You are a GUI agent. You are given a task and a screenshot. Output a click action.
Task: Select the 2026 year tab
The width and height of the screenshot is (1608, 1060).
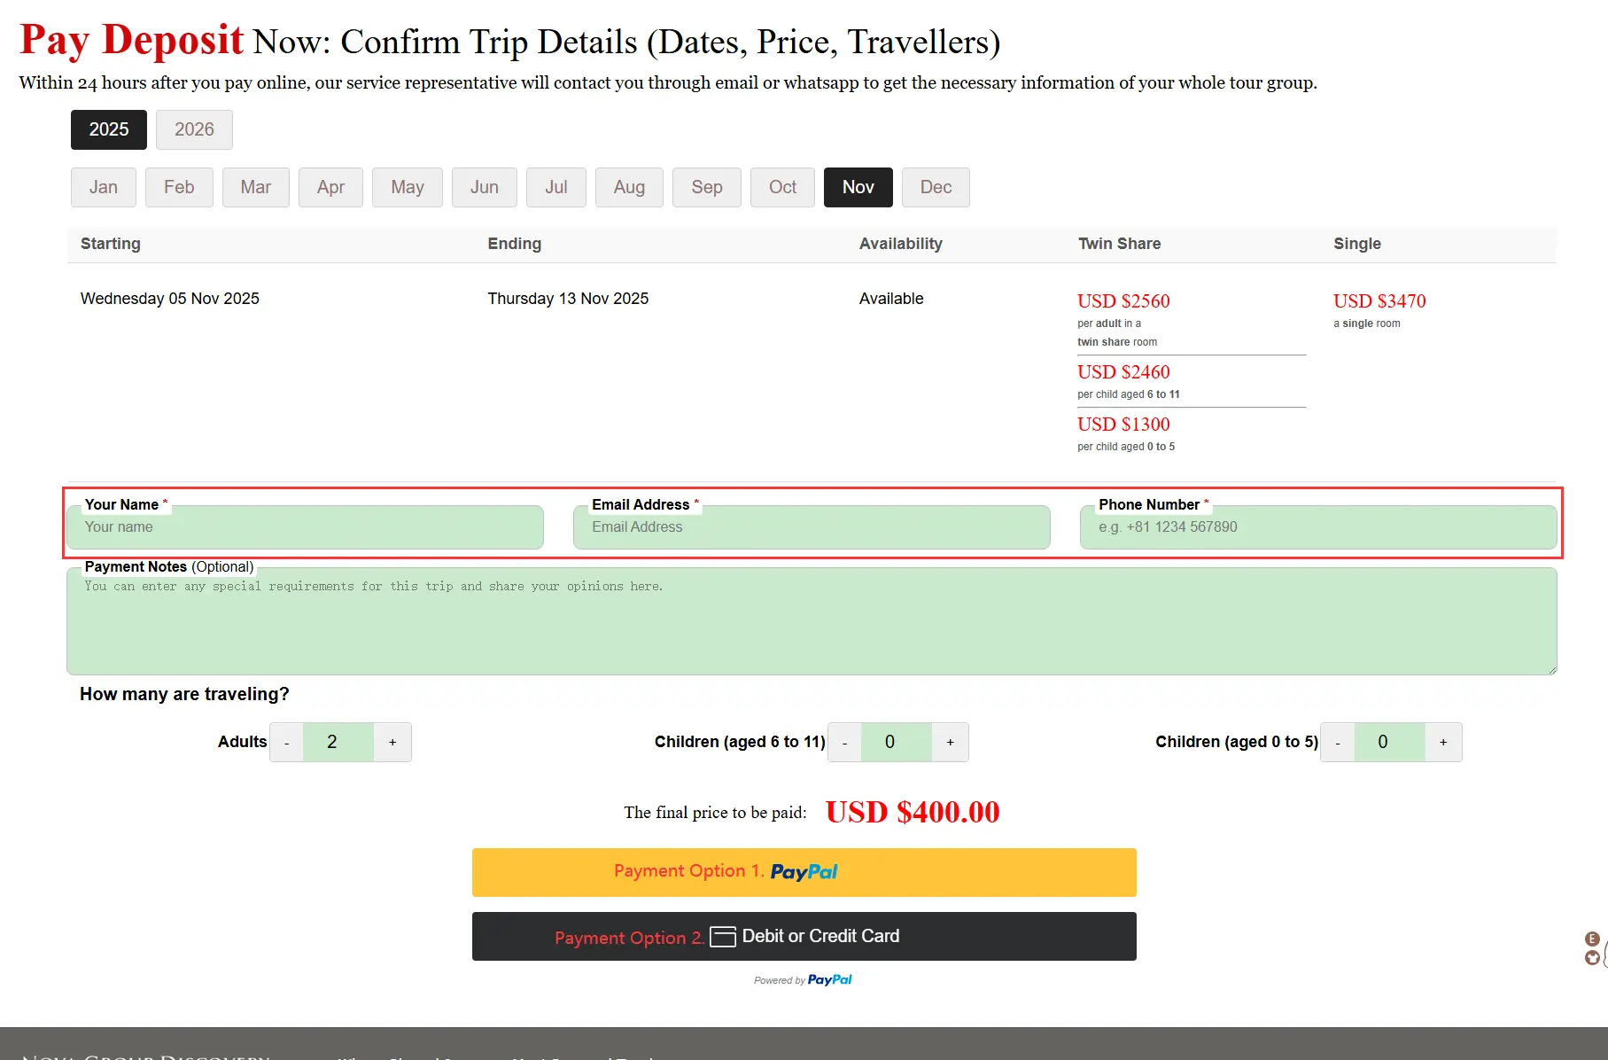[x=194, y=129]
